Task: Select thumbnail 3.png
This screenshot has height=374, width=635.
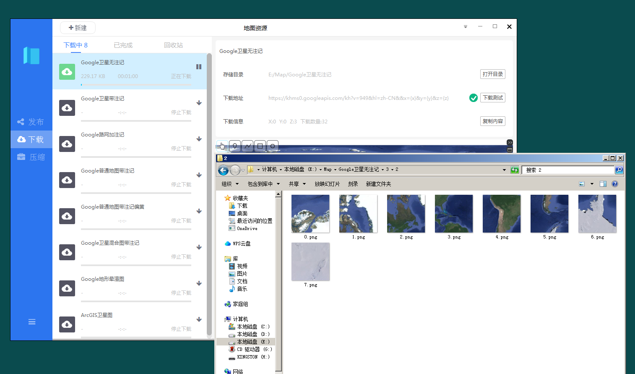Action: click(454, 214)
